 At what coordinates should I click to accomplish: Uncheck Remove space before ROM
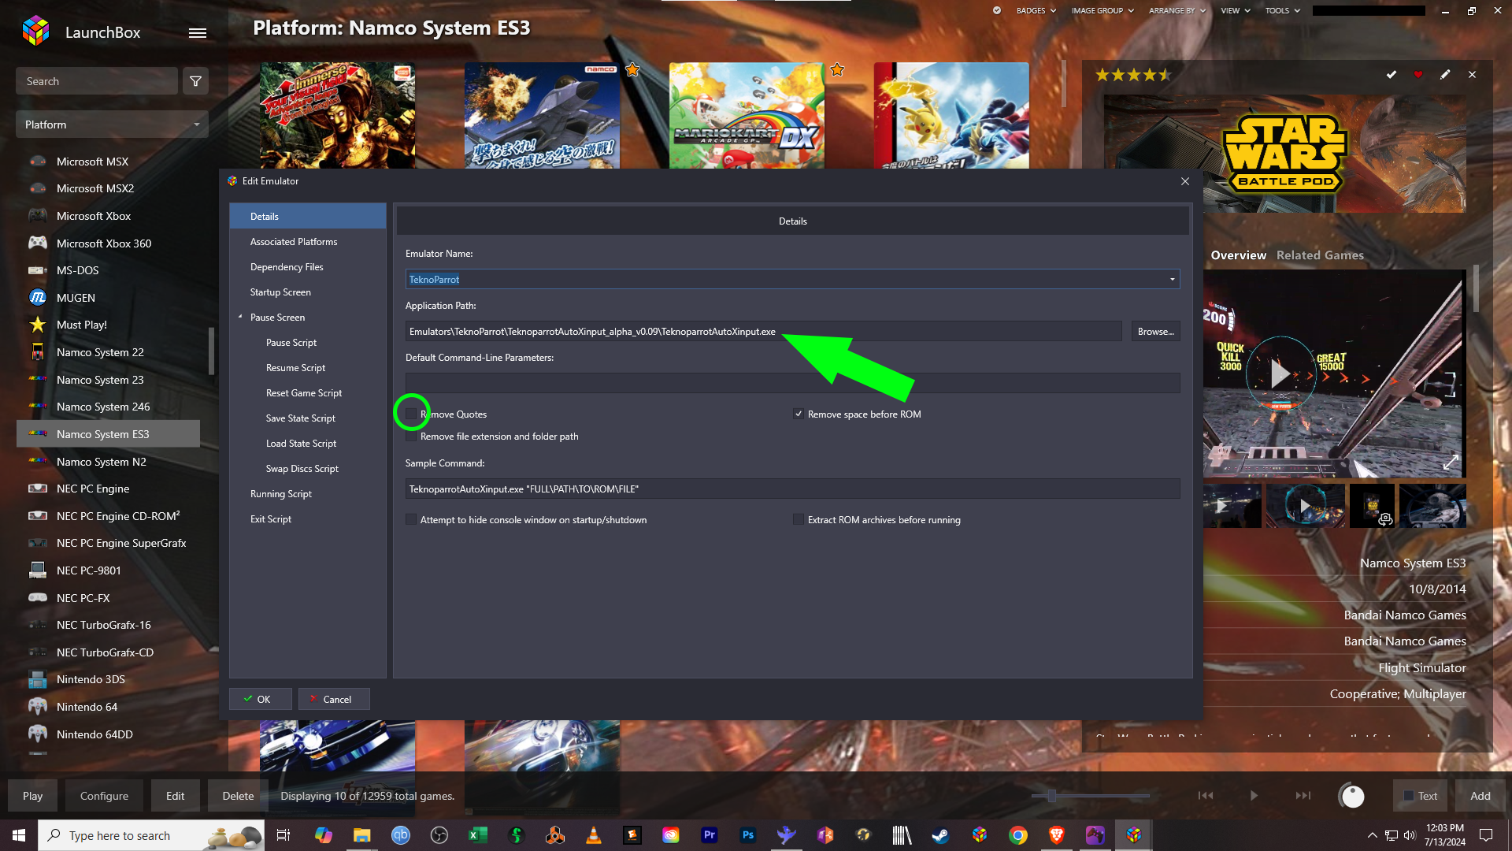[799, 414]
